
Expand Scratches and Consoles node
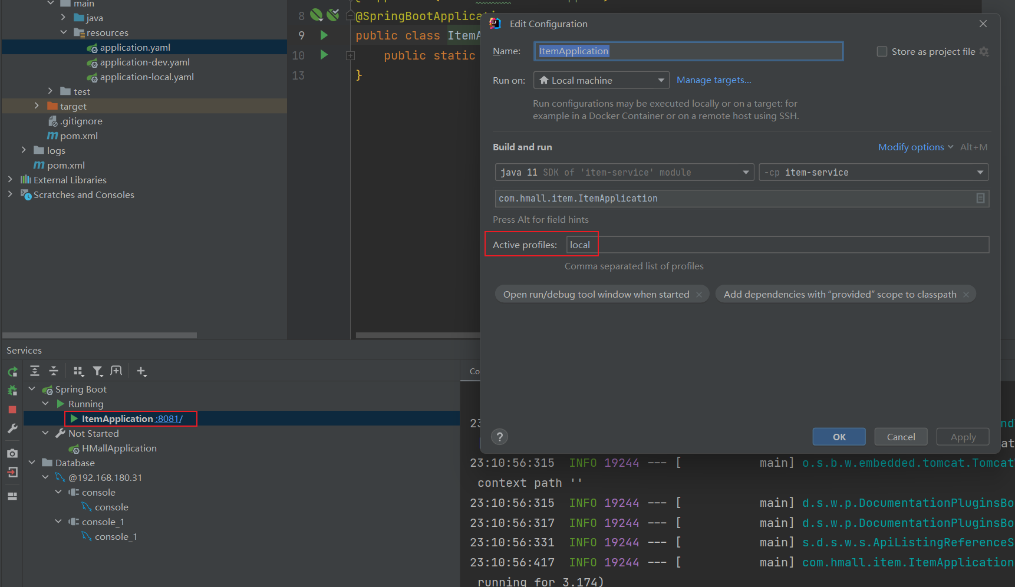[10, 194]
